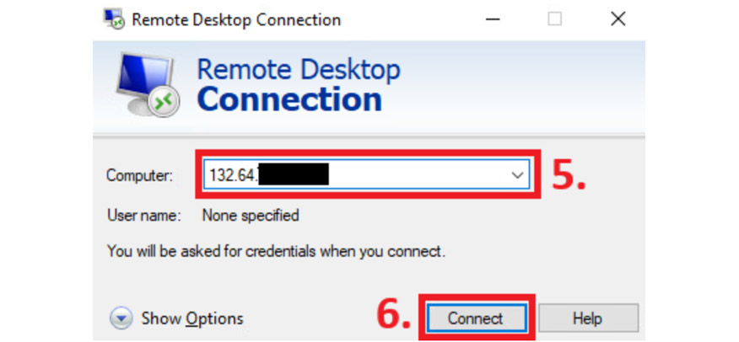The width and height of the screenshot is (739, 342).
Task: Expand options with the round arrow icon
Action: tap(122, 318)
